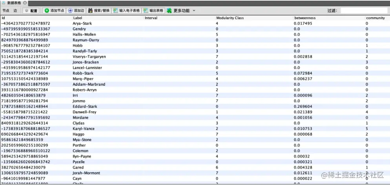Switch to the 边 table view
Image resolution: width=390 pixels, height=185 pixels.
pos(15,11)
